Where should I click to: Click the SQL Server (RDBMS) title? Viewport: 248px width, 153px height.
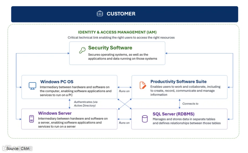[x=174, y=114]
